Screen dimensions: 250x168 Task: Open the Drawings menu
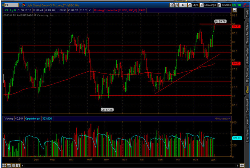(x=208, y=5)
